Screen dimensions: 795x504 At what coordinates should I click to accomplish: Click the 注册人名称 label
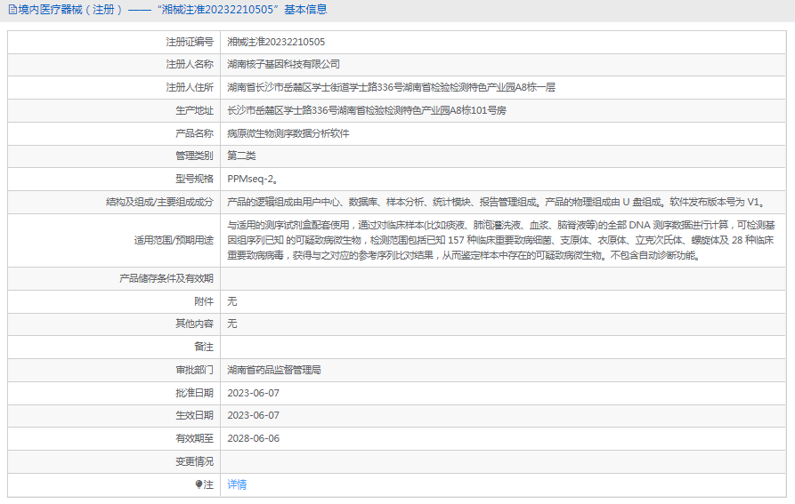click(x=190, y=64)
